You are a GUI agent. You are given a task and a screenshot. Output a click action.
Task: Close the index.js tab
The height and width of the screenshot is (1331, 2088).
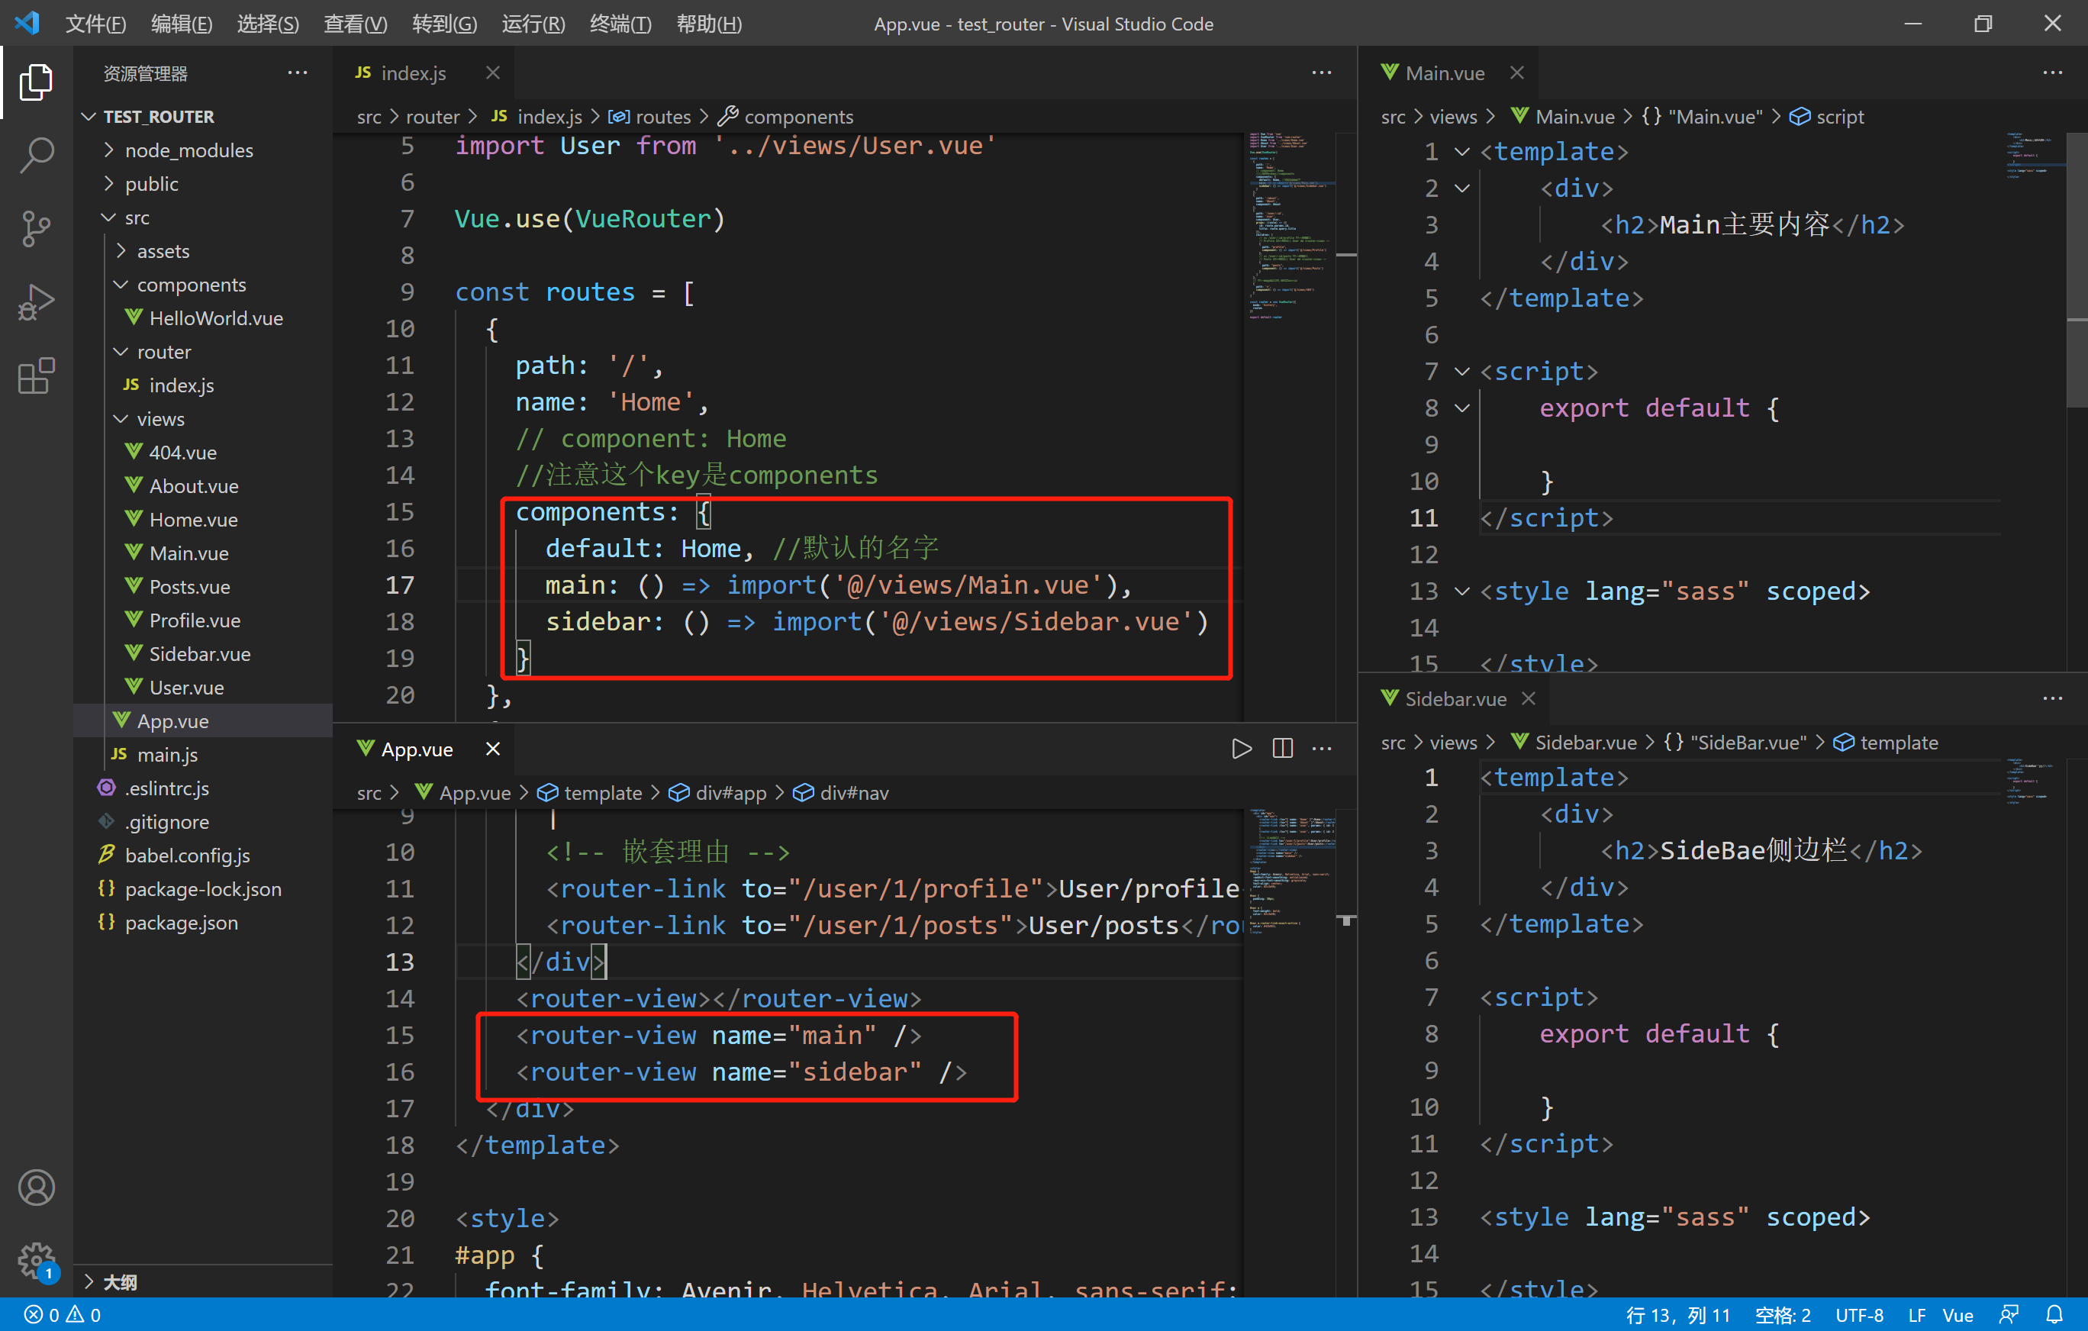click(492, 73)
